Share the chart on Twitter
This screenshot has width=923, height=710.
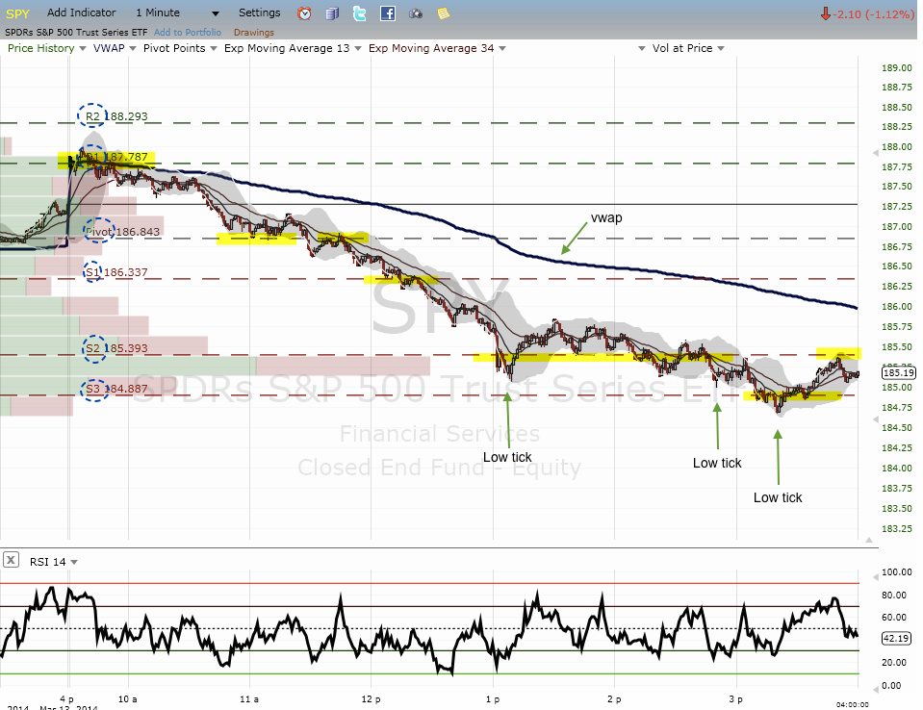359,13
